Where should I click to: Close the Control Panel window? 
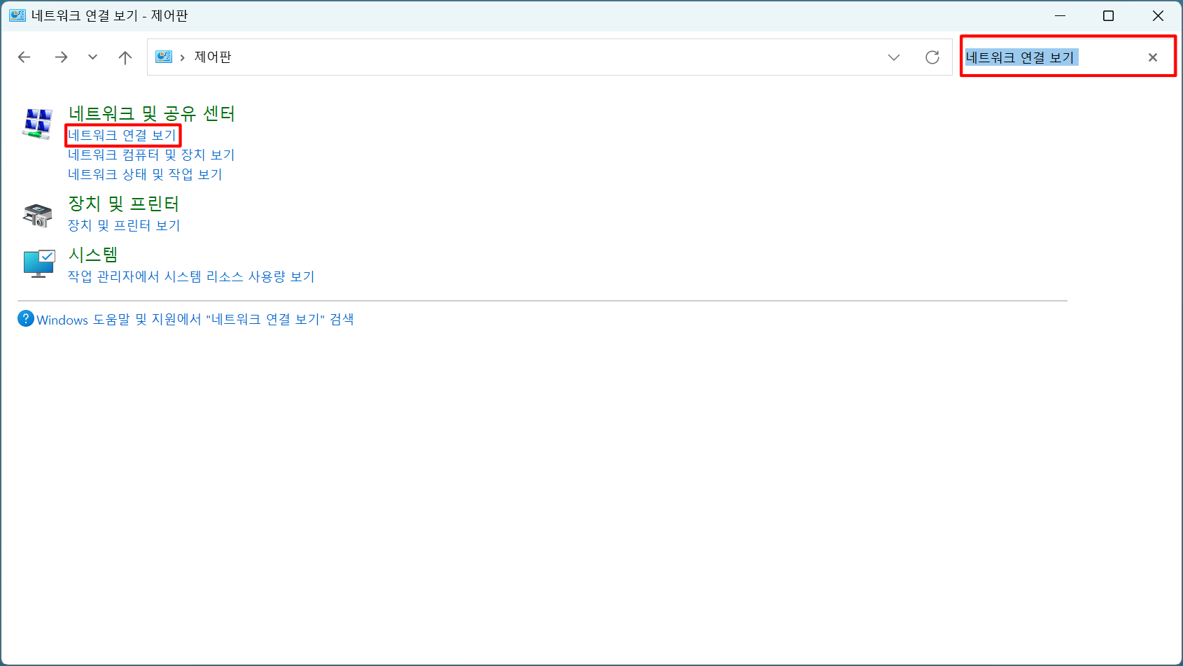pyautogui.click(x=1158, y=15)
